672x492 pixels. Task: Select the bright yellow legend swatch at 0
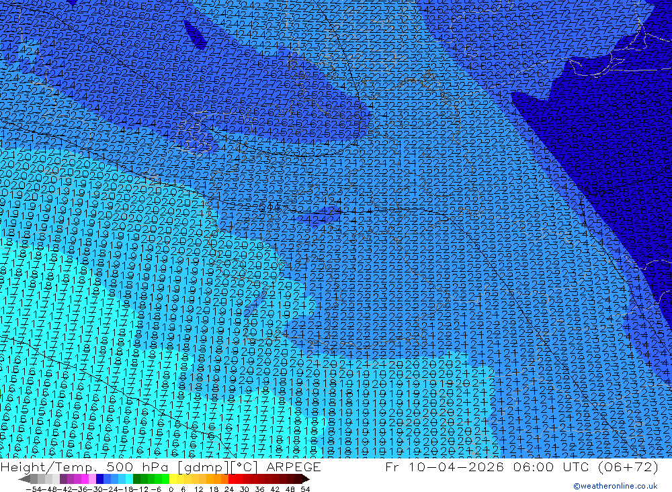pyautogui.click(x=173, y=479)
